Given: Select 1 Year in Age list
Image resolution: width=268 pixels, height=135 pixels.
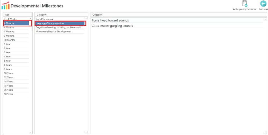Looking at the screenshot, I should coord(16,44).
